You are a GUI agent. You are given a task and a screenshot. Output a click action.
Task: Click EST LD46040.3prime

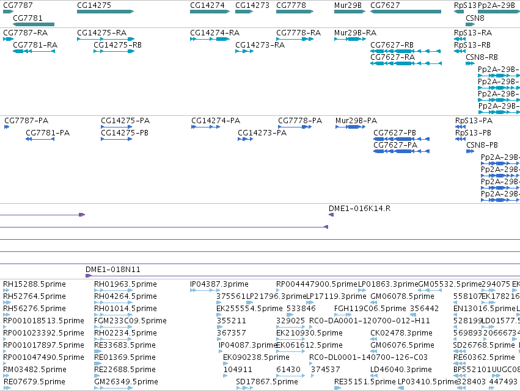coord(374,376)
